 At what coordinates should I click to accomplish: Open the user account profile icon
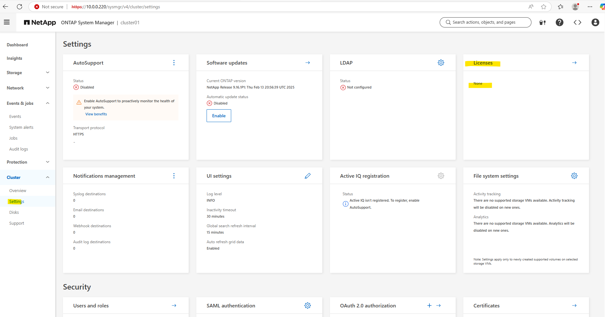(x=595, y=22)
